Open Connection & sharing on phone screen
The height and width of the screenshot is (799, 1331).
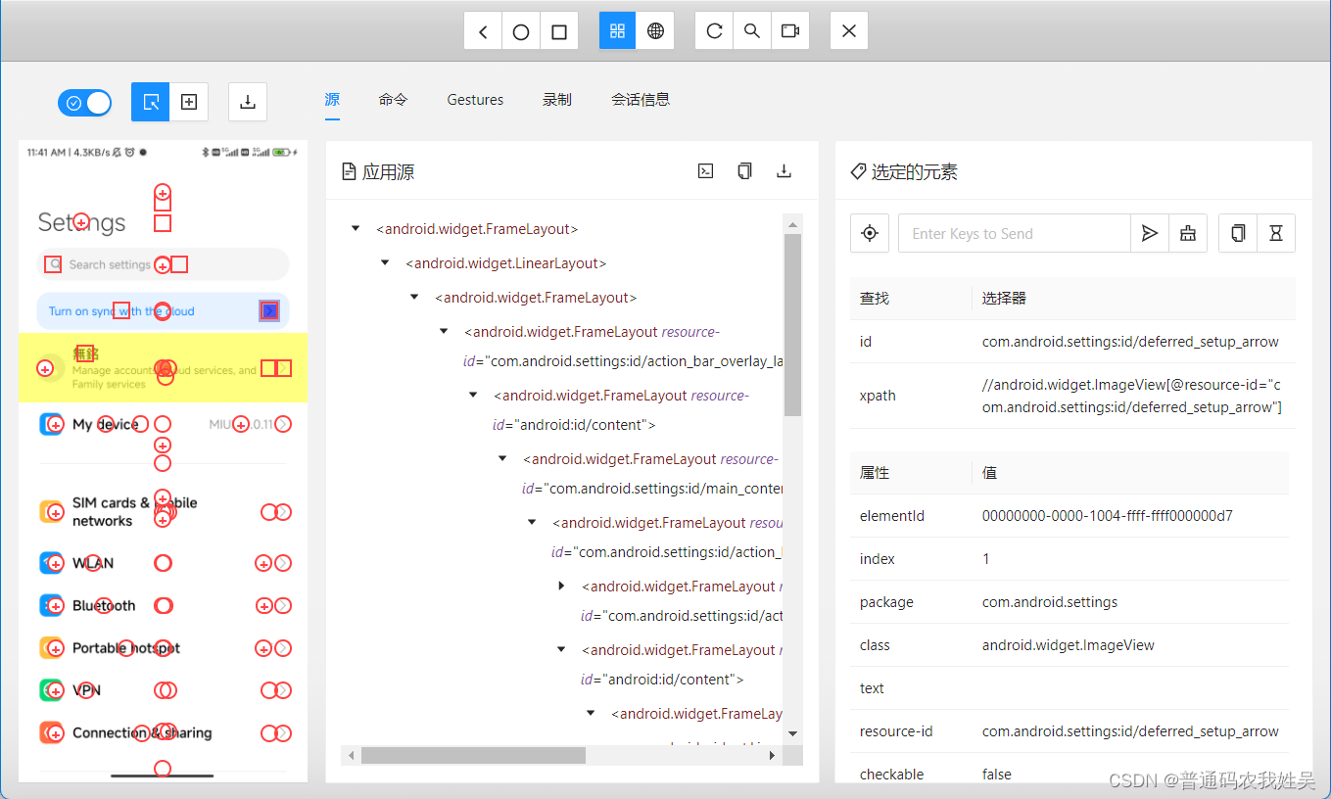click(x=163, y=732)
